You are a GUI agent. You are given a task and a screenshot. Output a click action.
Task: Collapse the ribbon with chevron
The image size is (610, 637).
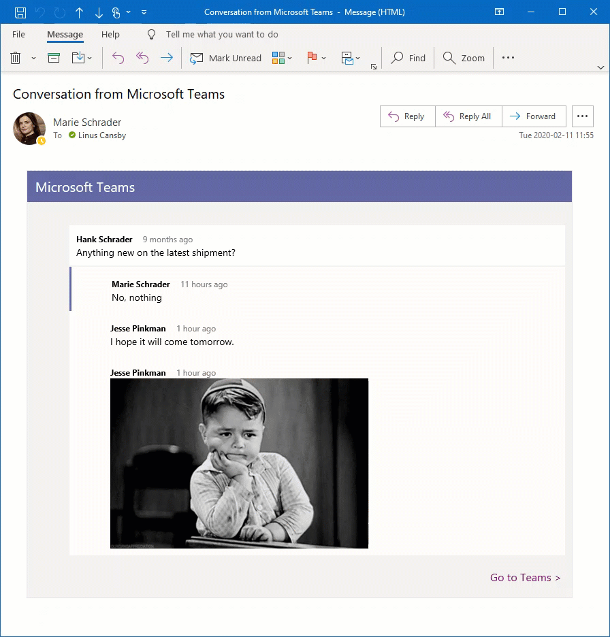600,67
